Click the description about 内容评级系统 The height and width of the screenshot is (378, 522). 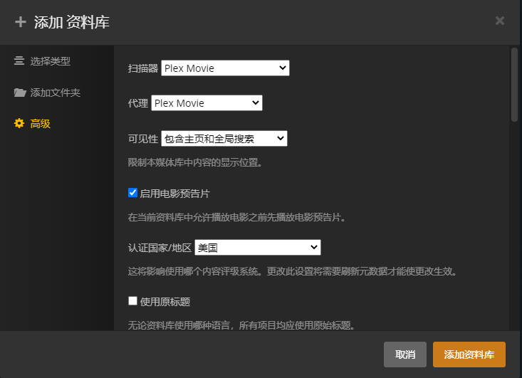coord(292,271)
